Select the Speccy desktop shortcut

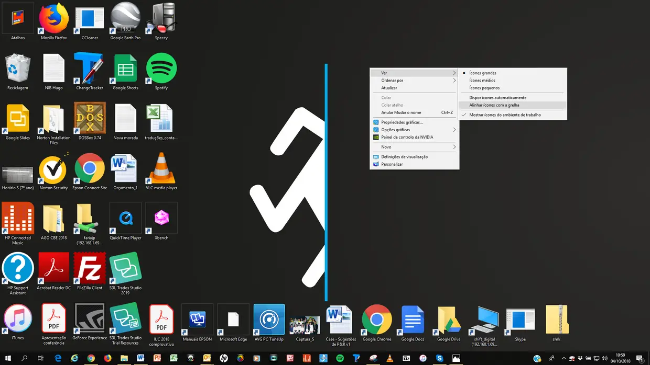point(161,21)
